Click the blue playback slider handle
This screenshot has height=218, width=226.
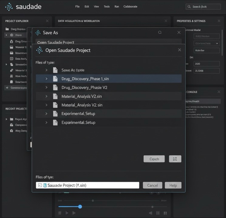[80, 207]
